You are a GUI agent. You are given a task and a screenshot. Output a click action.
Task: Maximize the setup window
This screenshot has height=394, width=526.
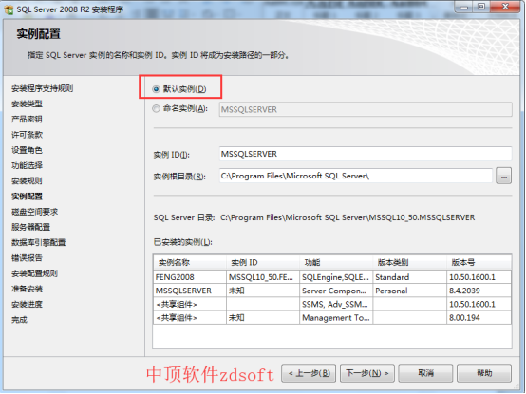(481, 7)
